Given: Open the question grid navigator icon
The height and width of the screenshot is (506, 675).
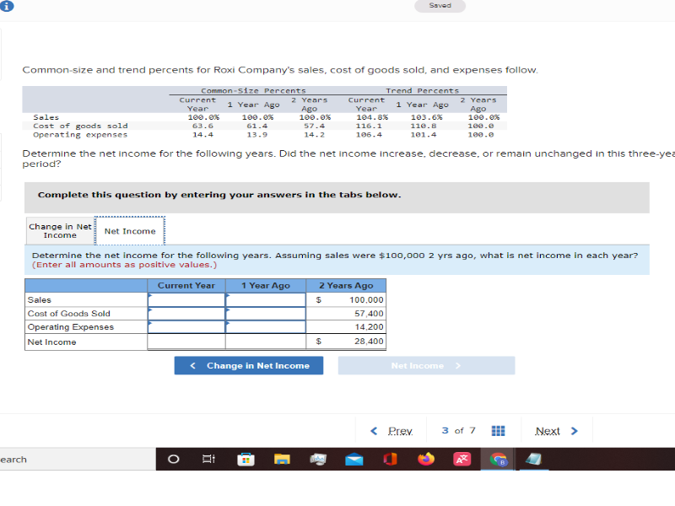Looking at the screenshot, I should pos(498,431).
